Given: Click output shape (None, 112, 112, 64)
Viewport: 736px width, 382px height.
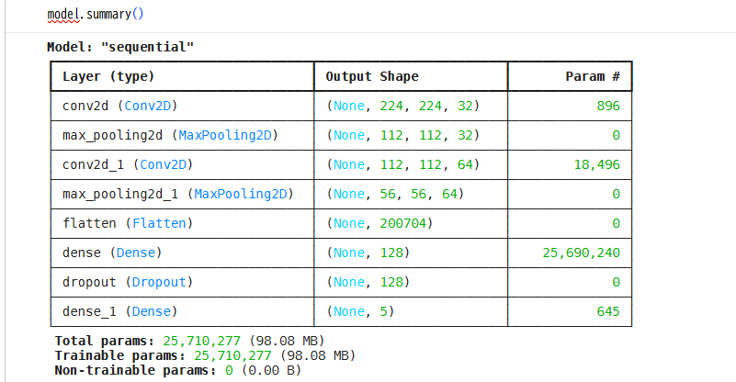Looking at the screenshot, I should pyautogui.click(x=403, y=164).
